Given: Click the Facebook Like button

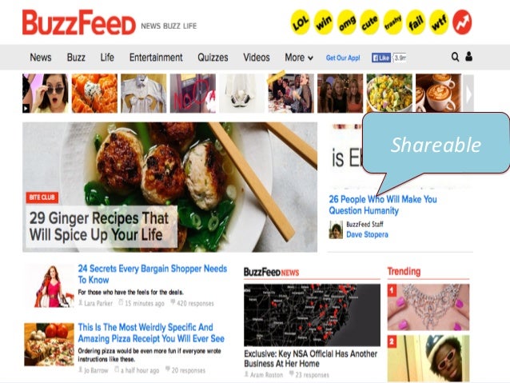Looking at the screenshot, I should (381, 58).
